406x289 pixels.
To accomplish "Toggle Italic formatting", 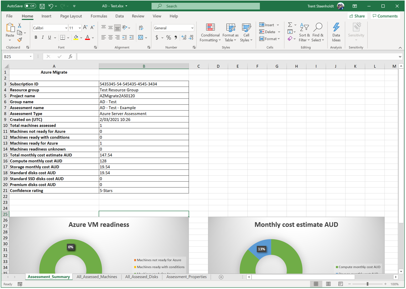I will [x=43, y=37].
